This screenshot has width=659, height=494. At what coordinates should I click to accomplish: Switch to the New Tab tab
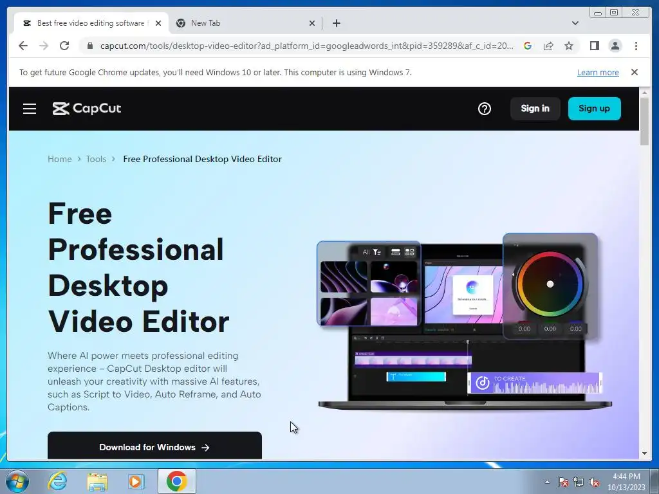coord(245,23)
